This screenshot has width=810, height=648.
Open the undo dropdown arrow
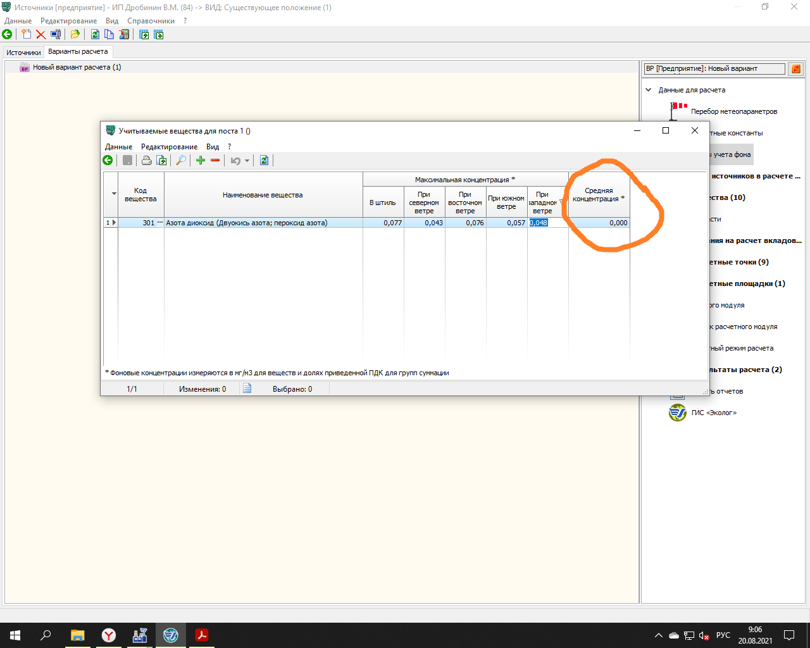point(247,161)
